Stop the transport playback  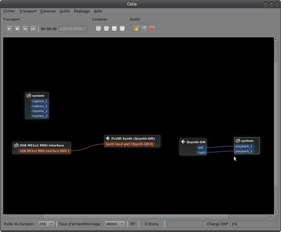point(17,29)
